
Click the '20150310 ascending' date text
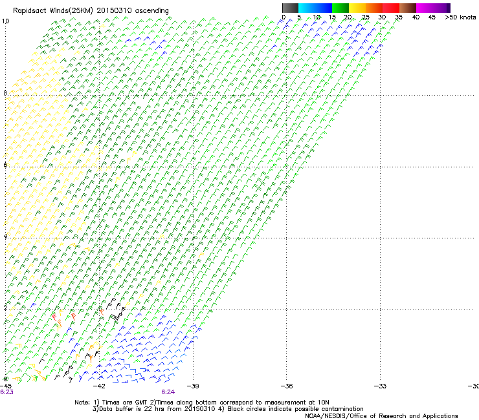click(x=133, y=11)
